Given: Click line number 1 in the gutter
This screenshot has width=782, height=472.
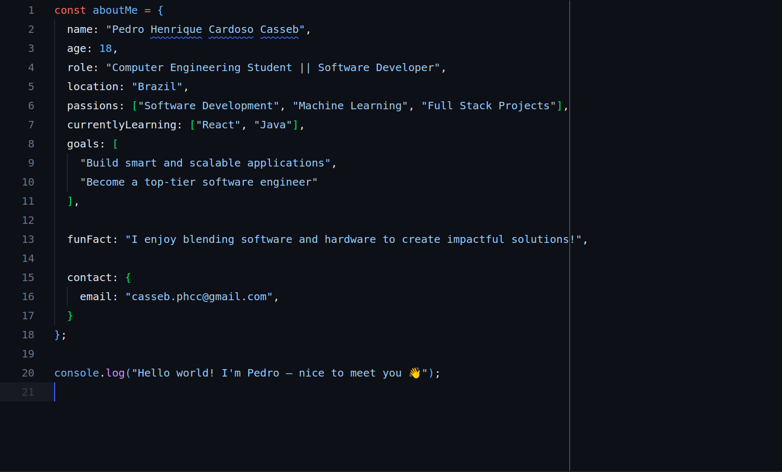Looking at the screenshot, I should coord(31,10).
